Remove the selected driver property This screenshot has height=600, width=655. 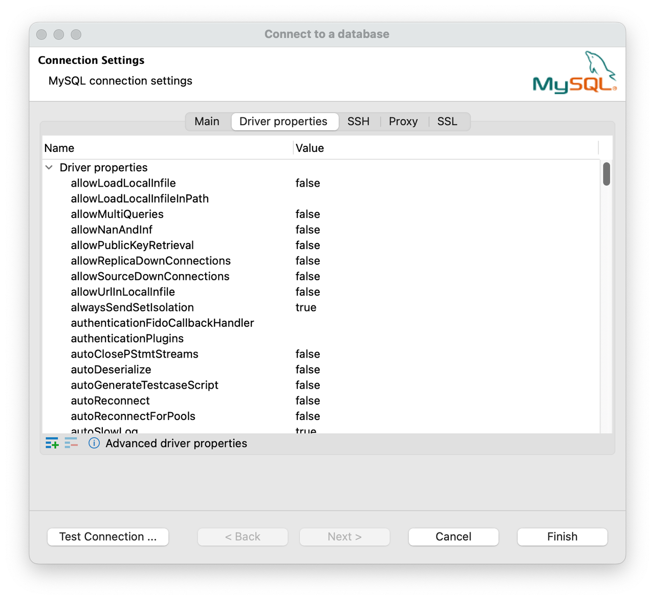(71, 443)
